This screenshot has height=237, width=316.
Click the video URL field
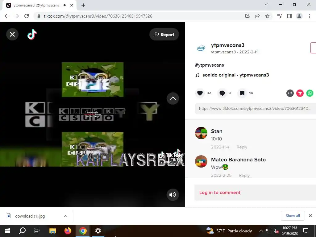point(255,108)
